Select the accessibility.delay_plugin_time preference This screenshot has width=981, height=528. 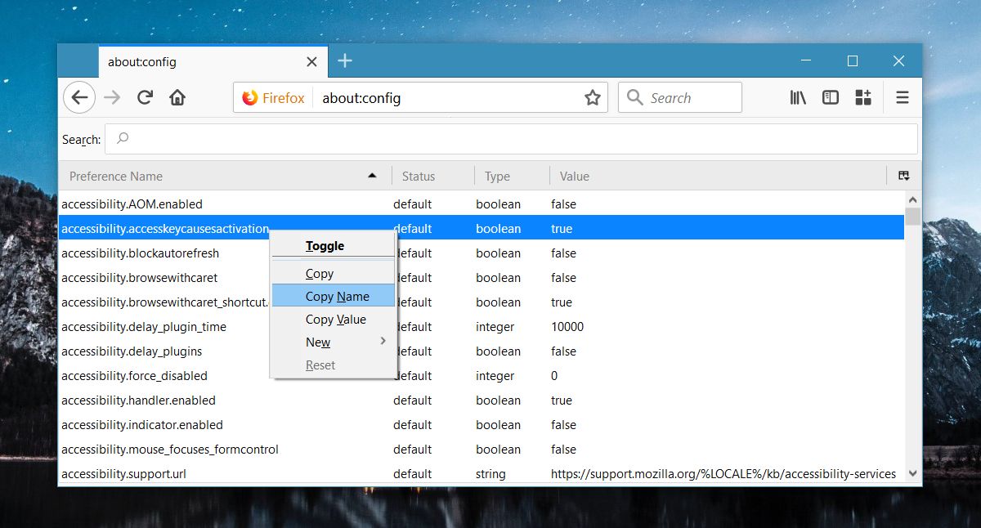[x=482, y=327]
